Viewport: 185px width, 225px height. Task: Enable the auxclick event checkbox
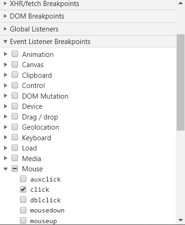[23, 179]
